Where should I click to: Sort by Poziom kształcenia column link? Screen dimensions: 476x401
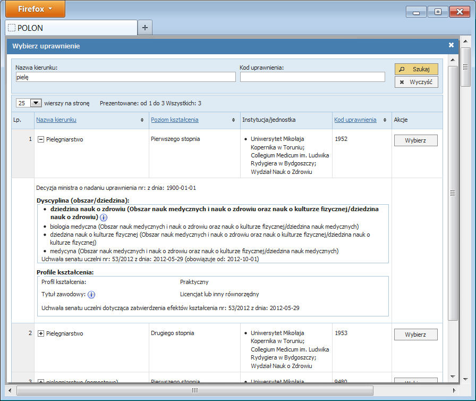(x=175, y=120)
